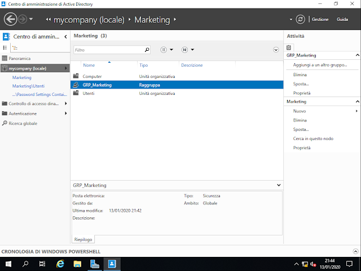This screenshot has height=271, width=361.
Task: Open Proprietà under Marketing section
Action: (302, 148)
